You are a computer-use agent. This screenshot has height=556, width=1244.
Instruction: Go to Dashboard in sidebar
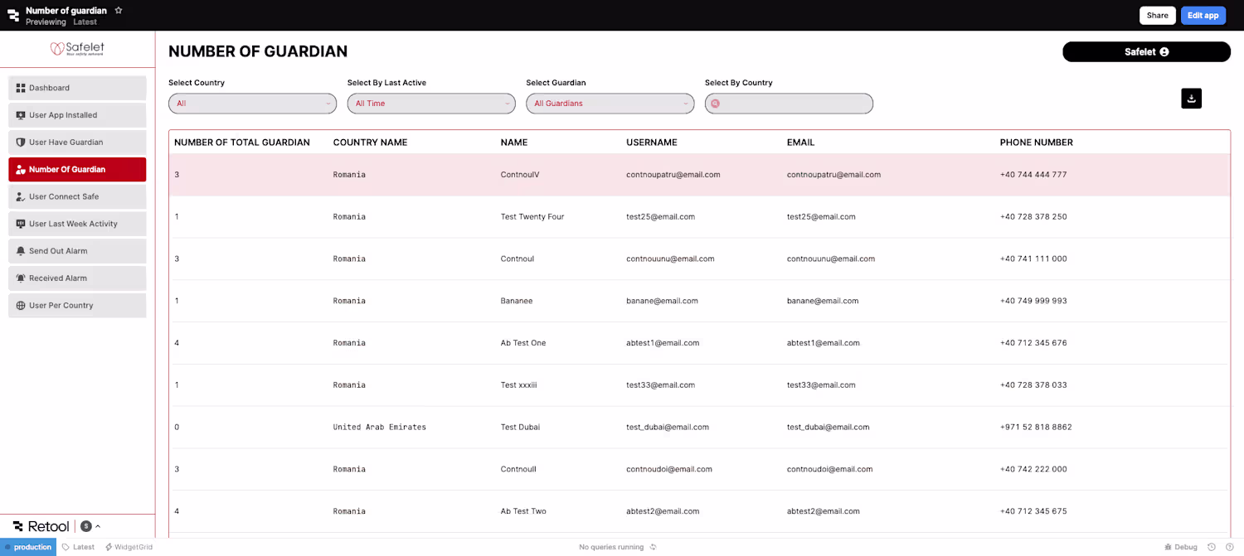tap(77, 88)
